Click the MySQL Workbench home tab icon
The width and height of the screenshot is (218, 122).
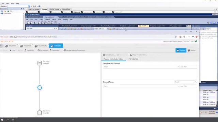point(28,17)
